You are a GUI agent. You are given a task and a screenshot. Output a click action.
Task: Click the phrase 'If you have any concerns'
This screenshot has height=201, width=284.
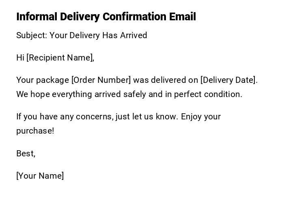64,117
